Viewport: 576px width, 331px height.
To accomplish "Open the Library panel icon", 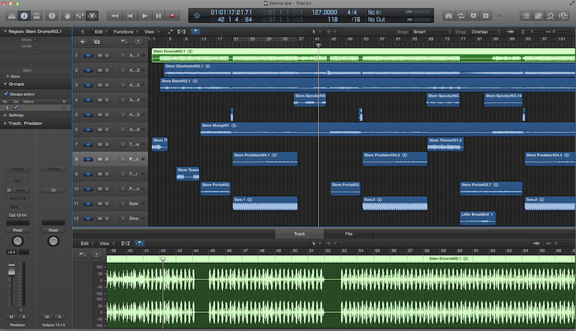I will 12,16.
